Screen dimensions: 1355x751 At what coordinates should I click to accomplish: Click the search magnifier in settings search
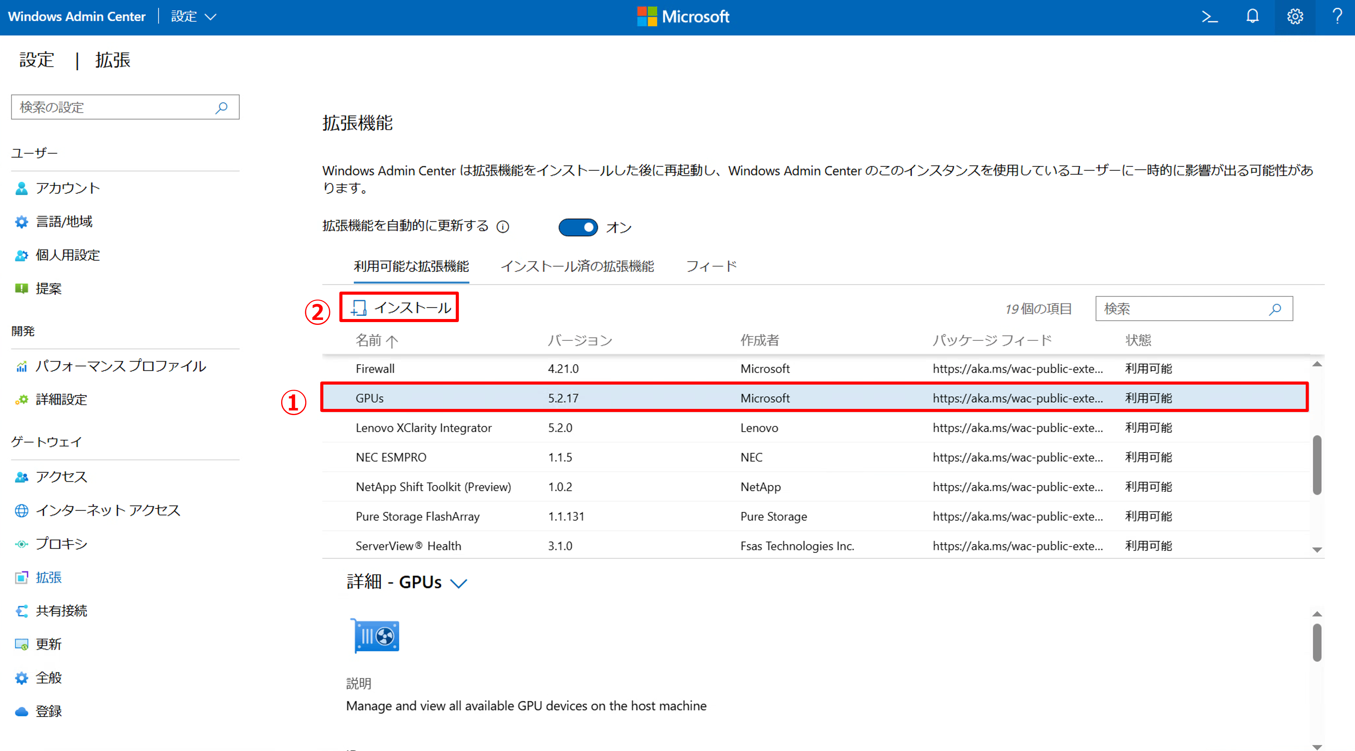click(x=221, y=107)
